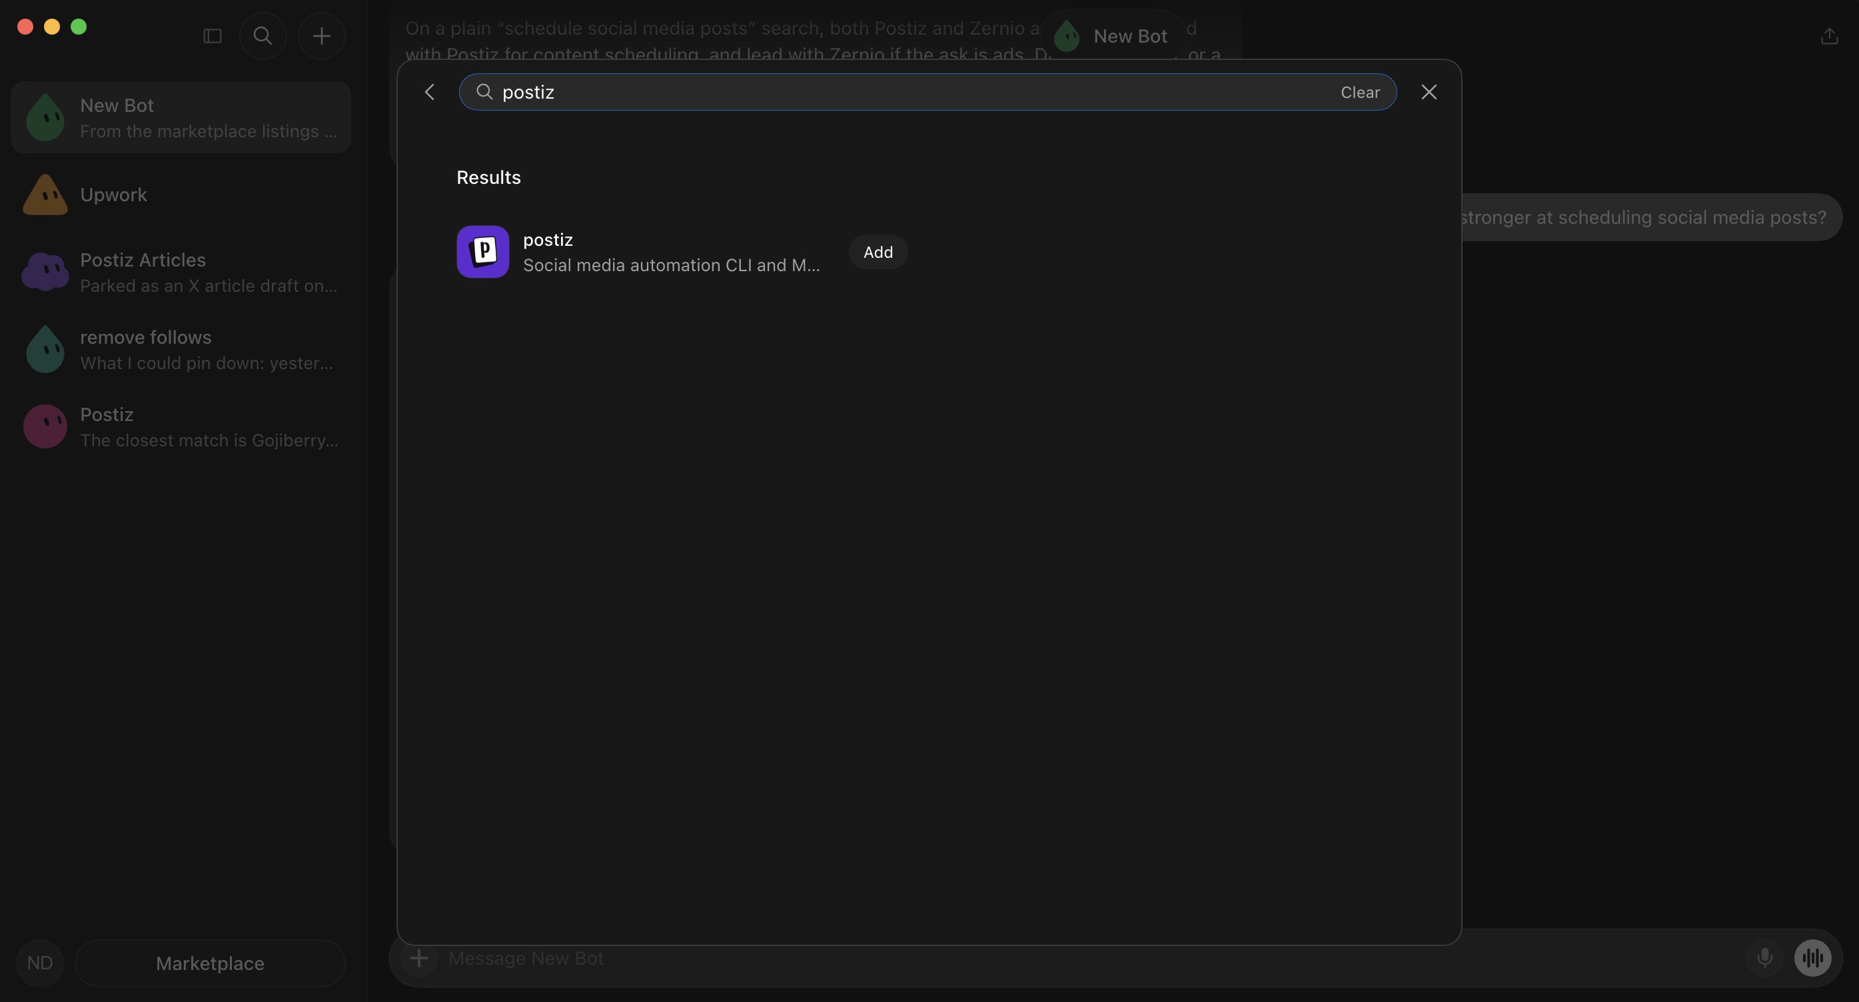Open the share icon at top right
1859x1002 pixels.
click(x=1829, y=36)
